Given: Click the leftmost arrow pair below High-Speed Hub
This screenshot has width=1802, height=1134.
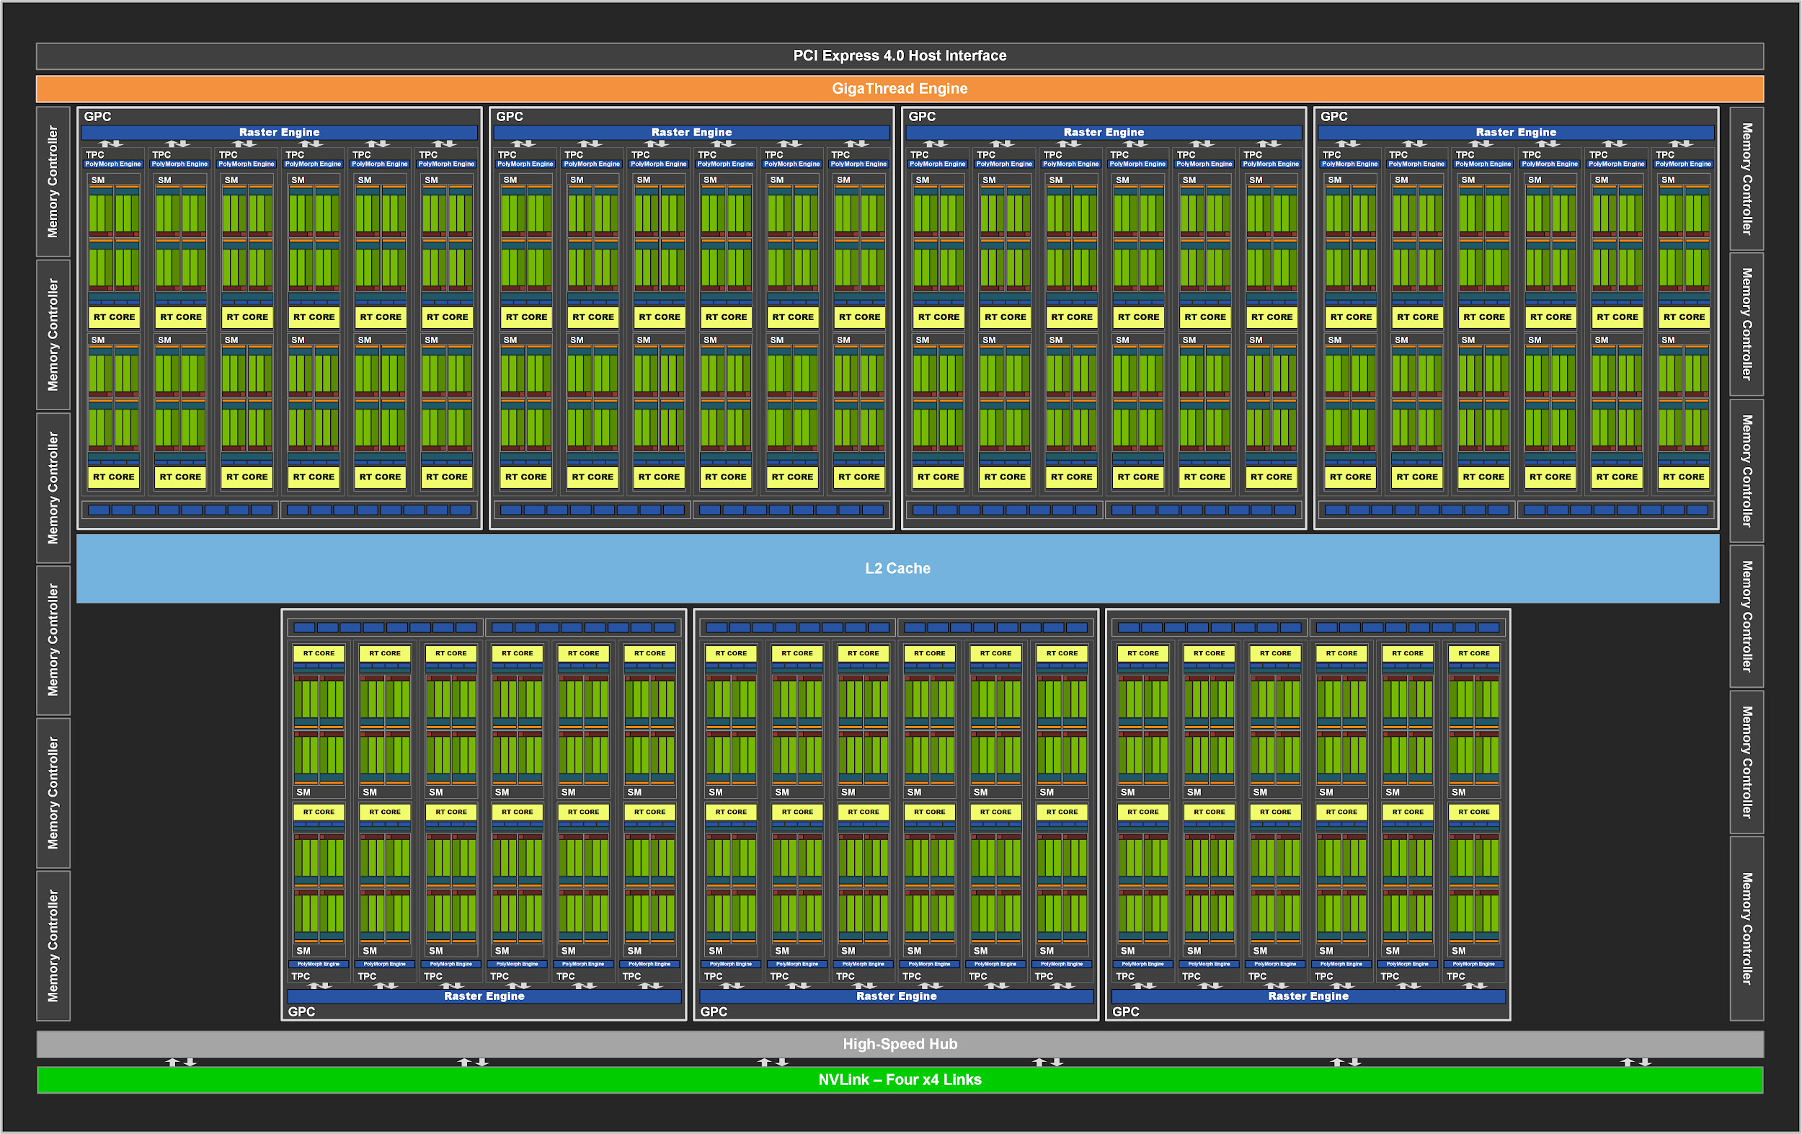Looking at the screenshot, I should [180, 1062].
